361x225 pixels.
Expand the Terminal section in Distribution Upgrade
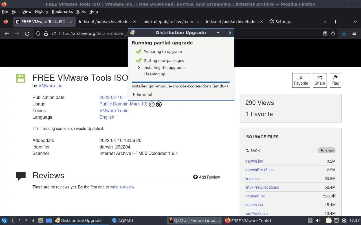[x=142, y=94]
